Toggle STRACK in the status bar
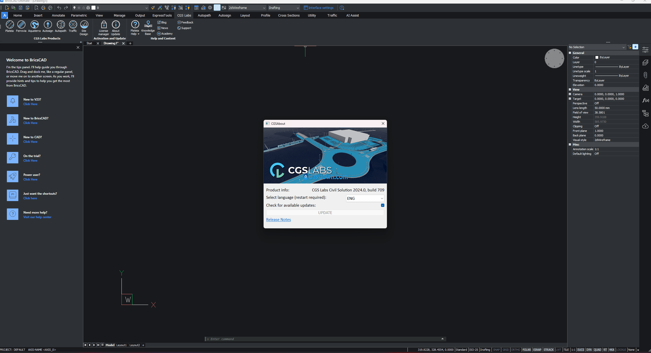The height and width of the screenshot is (353, 651). pos(549,350)
